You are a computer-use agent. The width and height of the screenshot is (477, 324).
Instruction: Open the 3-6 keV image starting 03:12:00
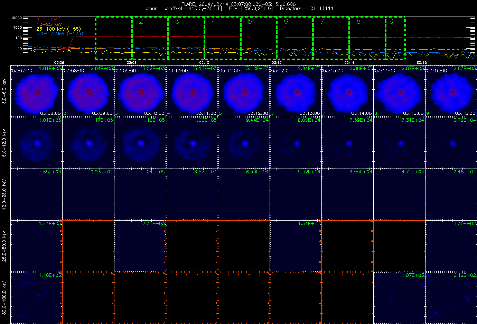(296, 91)
